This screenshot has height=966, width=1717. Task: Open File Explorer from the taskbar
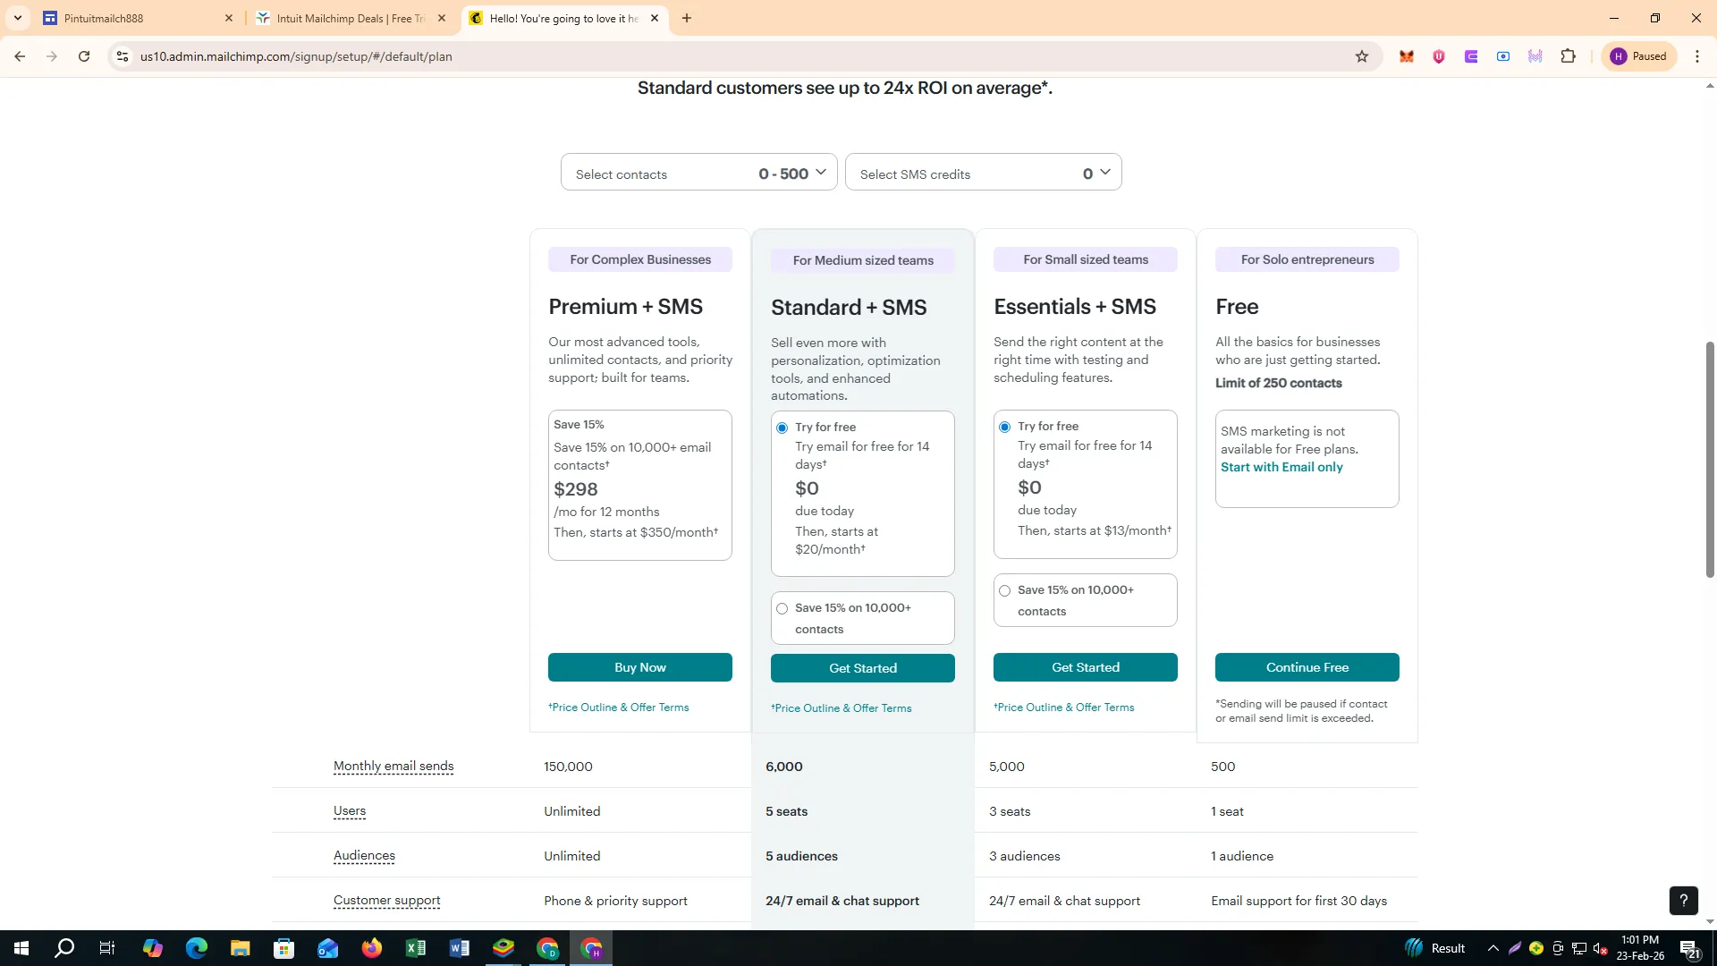tap(241, 948)
